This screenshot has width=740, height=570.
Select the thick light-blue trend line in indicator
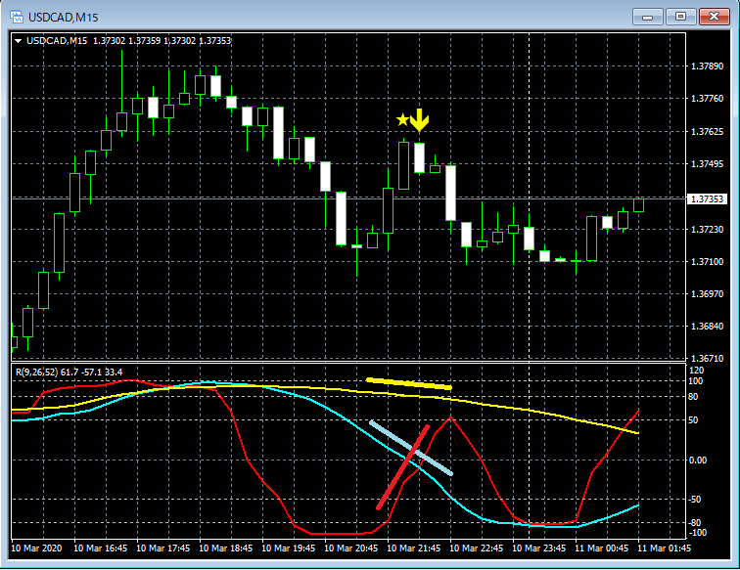411,448
